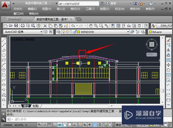Click the Cut scissors icon

pos(45,26)
